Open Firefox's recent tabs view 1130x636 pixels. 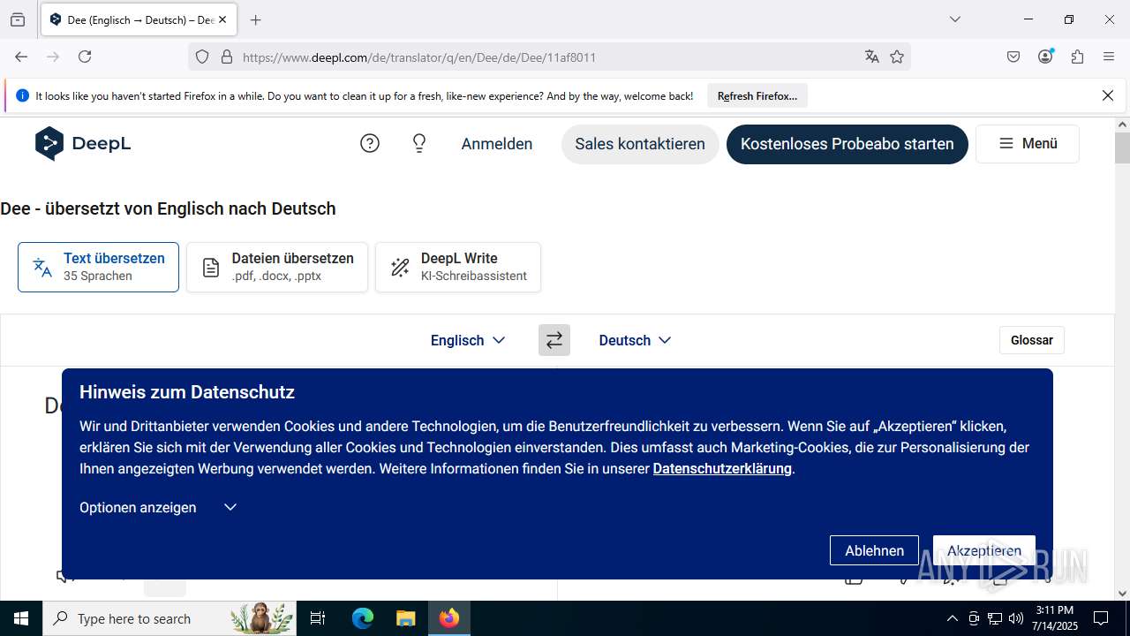pyautogui.click(x=18, y=19)
